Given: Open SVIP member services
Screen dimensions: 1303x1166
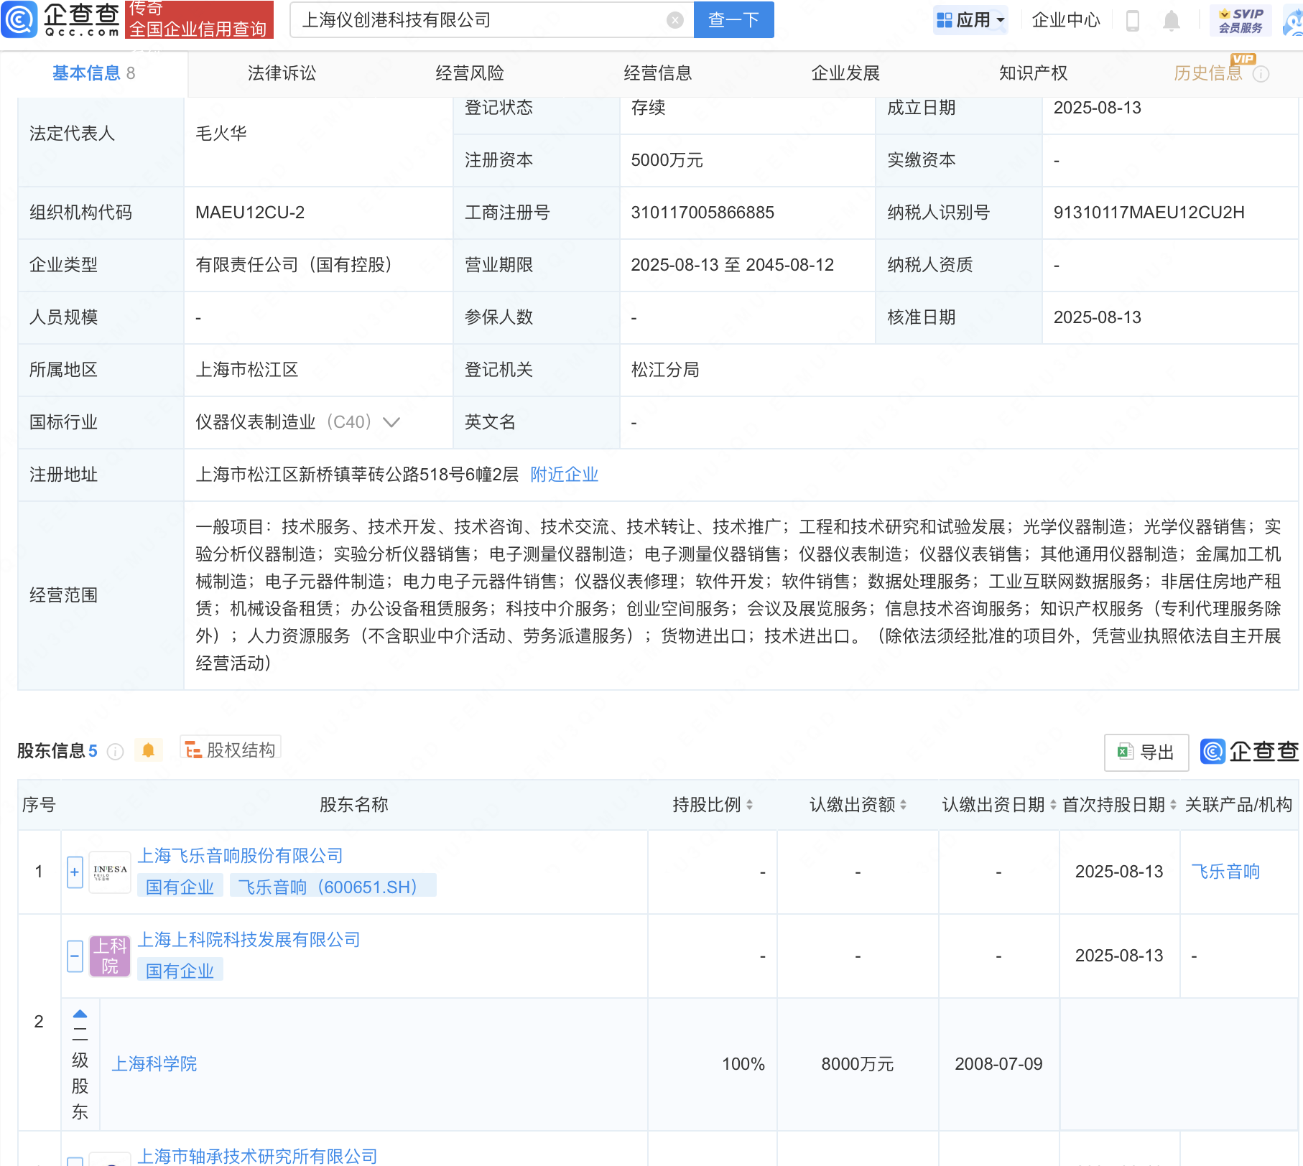Looking at the screenshot, I should click(x=1241, y=20).
